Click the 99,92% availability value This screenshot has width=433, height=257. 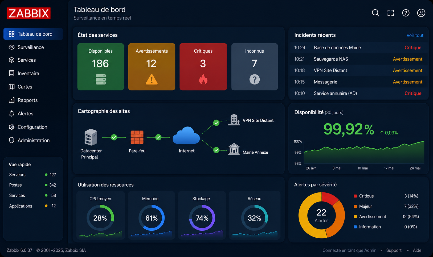click(349, 129)
